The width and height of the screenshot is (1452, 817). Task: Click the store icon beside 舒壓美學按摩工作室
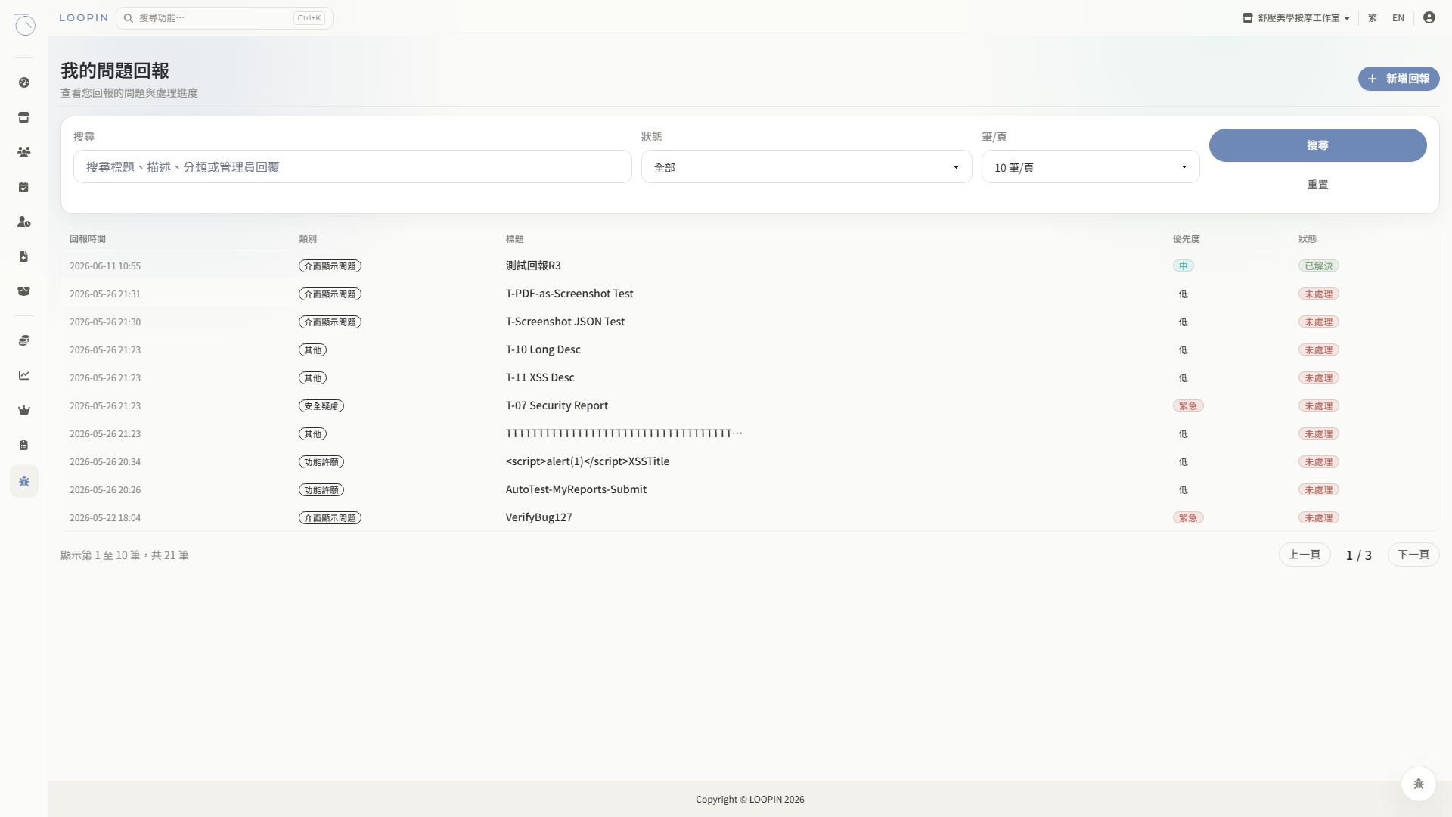1248,18
